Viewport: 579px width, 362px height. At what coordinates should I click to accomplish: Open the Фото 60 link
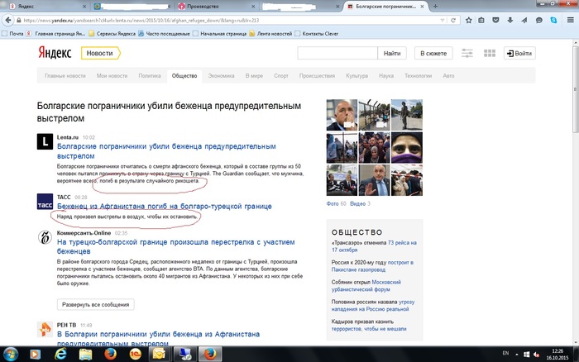tap(336, 203)
